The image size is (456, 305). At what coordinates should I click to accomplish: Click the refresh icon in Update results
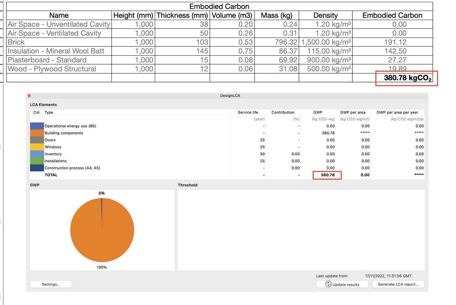[x=328, y=284]
